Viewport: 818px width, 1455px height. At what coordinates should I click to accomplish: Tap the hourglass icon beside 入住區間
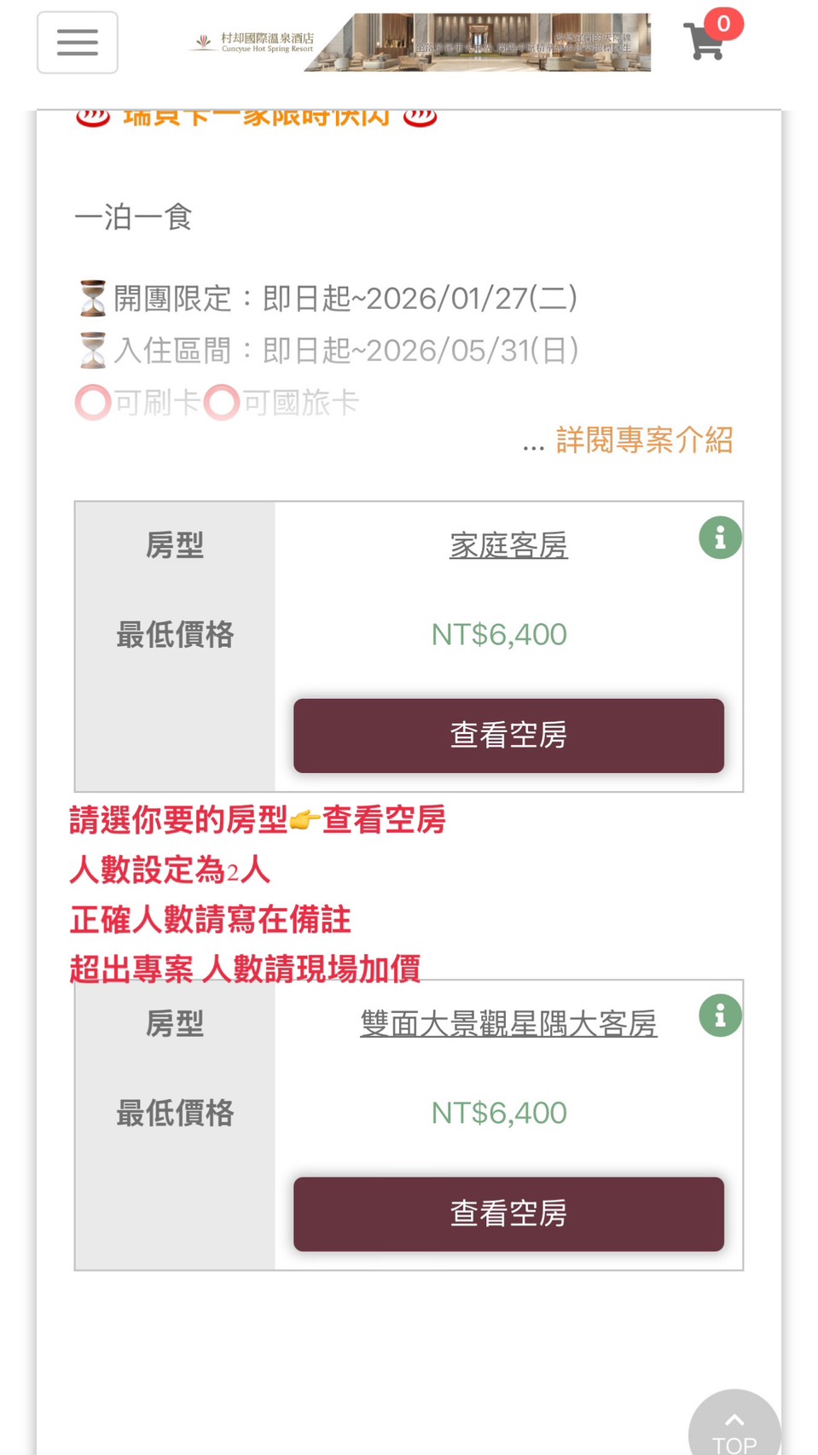[x=92, y=351]
